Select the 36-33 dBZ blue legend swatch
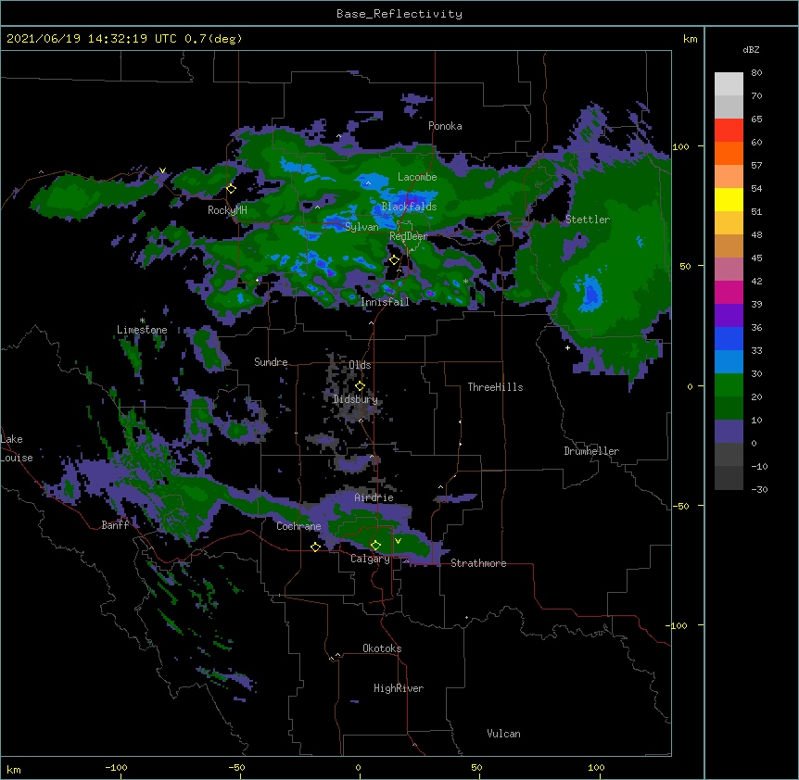Screen dimensions: 799x780 tap(729, 338)
